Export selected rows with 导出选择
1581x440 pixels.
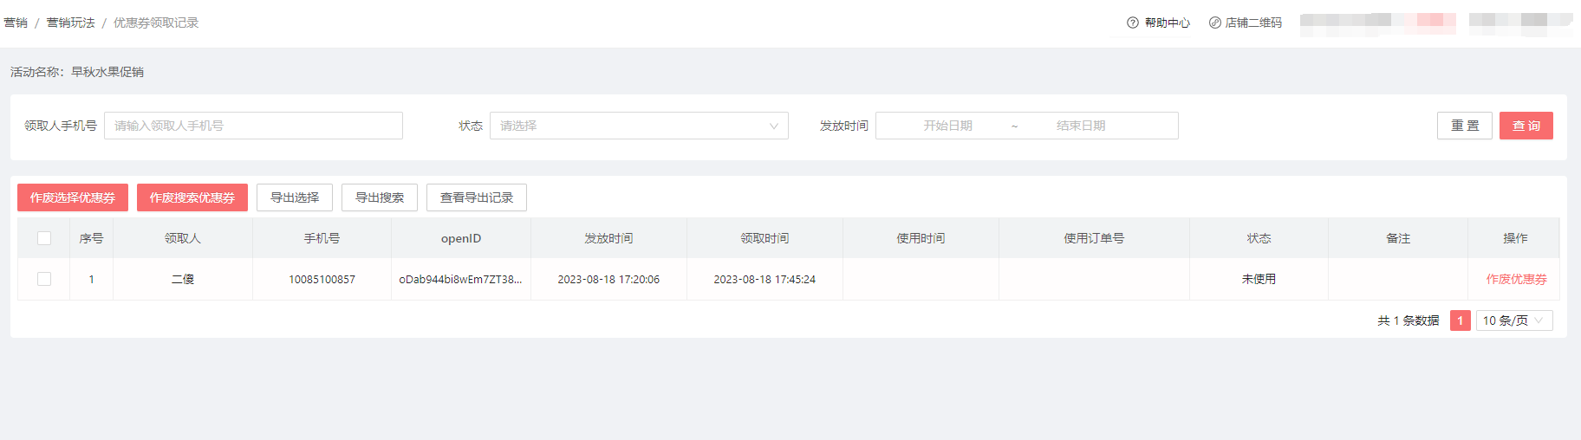[295, 197]
